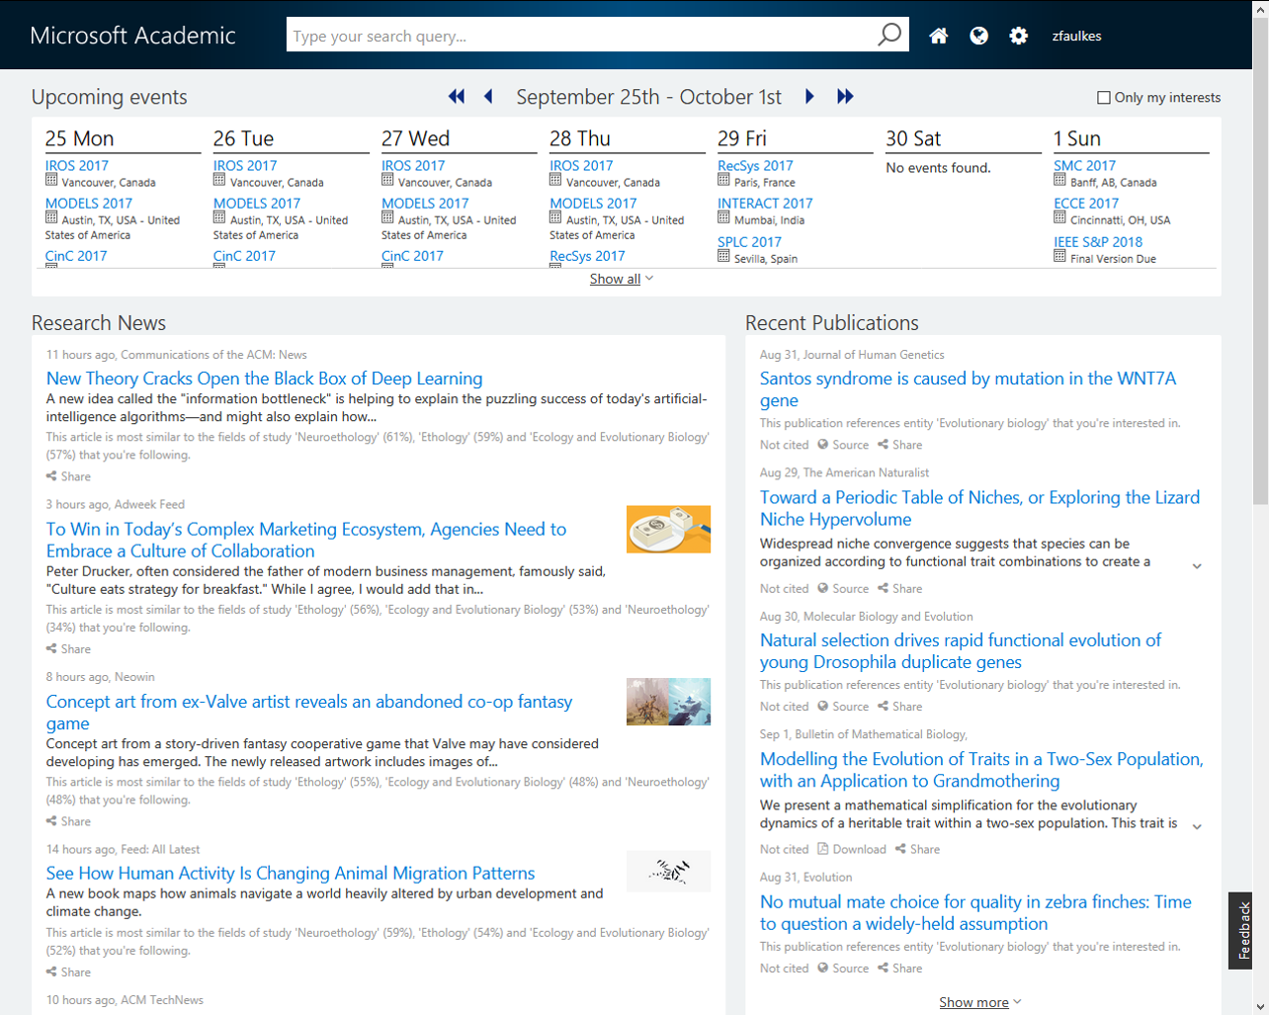The width and height of the screenshot is (1269, 1015).
Task: Focus the search query input field
Action: tap(581, 35)
